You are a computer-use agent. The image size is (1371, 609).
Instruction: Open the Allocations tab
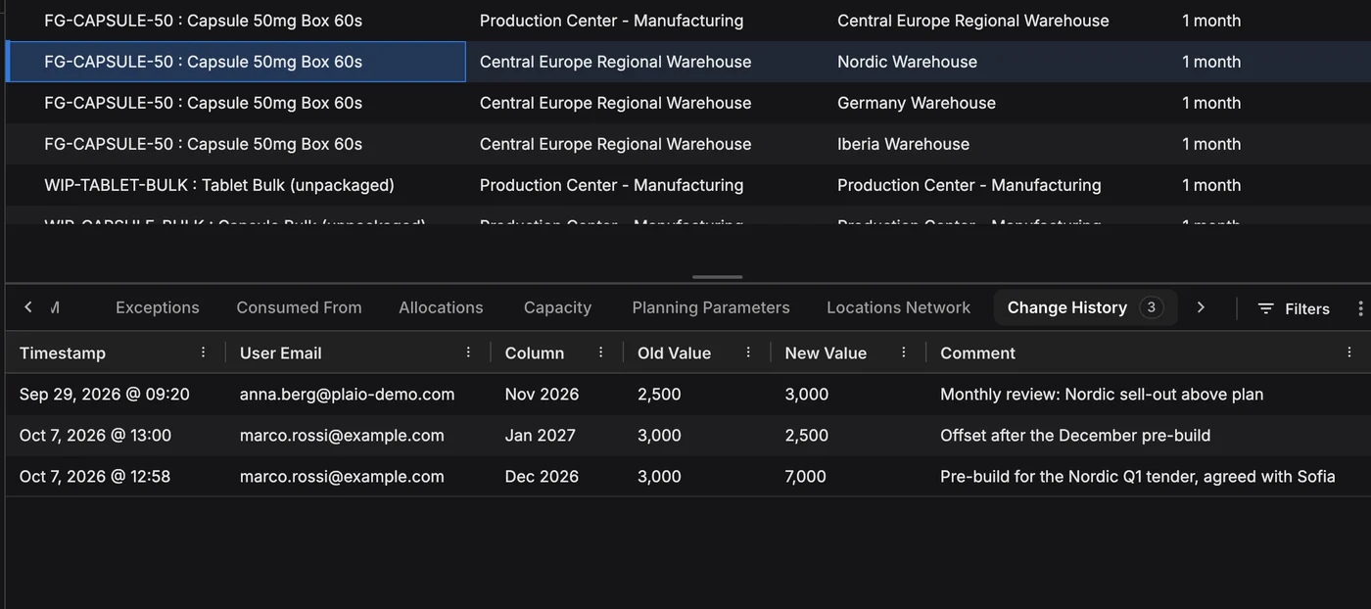point(441,307)
